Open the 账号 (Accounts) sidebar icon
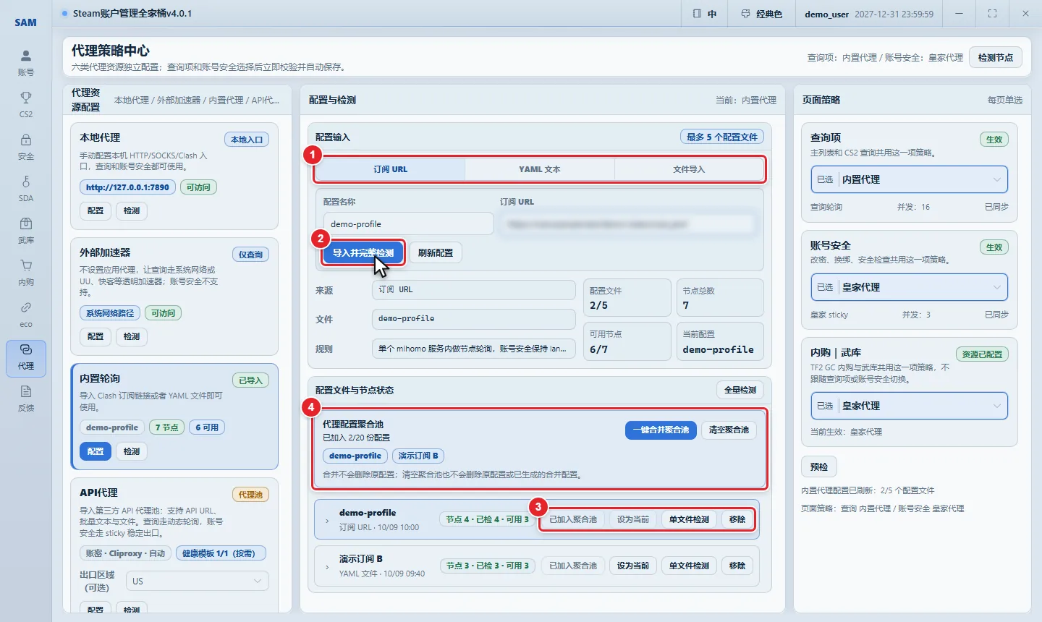 26,63
